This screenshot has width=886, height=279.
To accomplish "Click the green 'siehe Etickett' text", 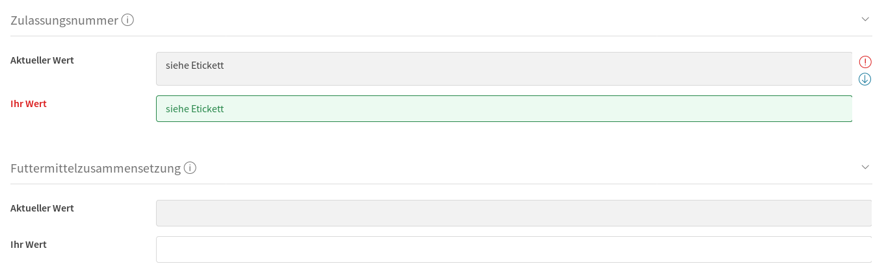I will coord(195,109).
